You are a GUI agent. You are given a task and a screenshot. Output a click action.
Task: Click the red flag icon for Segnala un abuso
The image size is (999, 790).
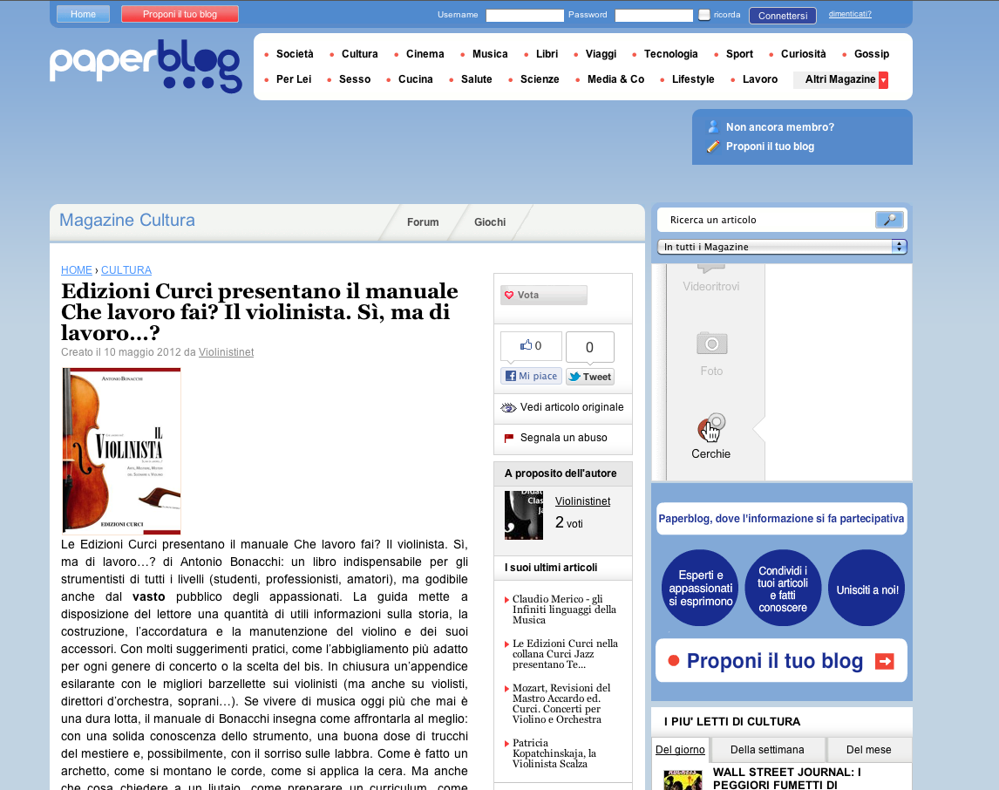tap(509, 438)
